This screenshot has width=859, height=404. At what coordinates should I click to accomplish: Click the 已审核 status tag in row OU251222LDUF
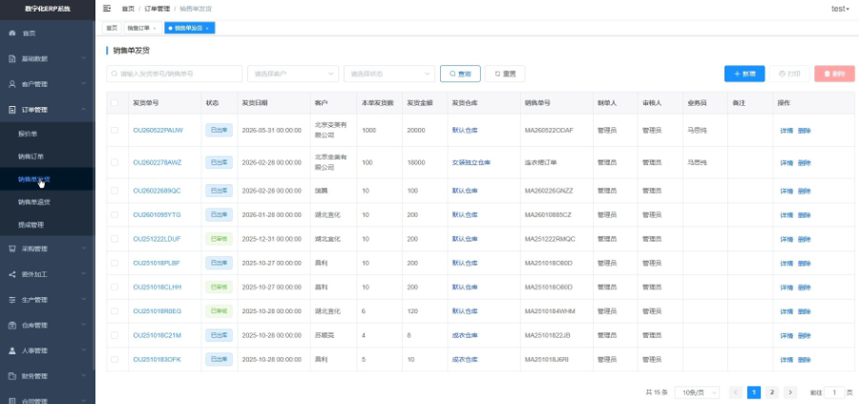tap(219, 239)
